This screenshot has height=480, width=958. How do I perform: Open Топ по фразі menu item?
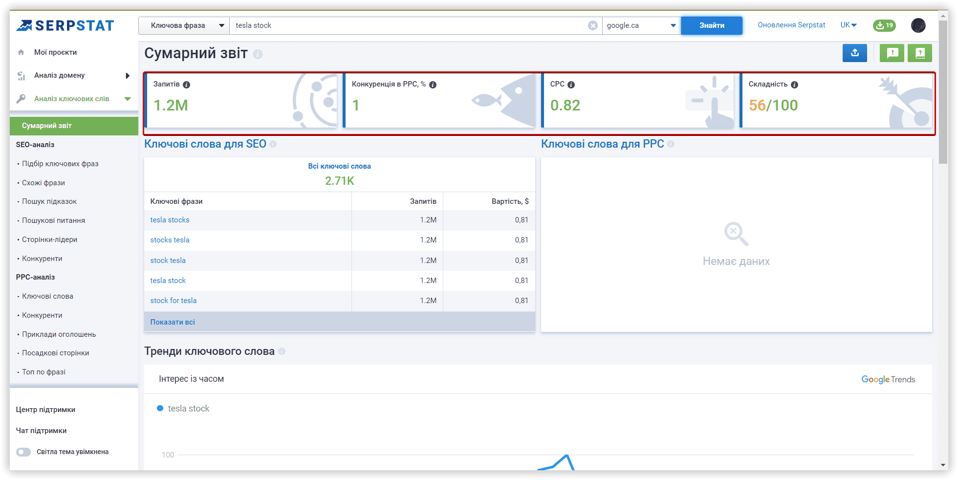(x=44, y=372)
